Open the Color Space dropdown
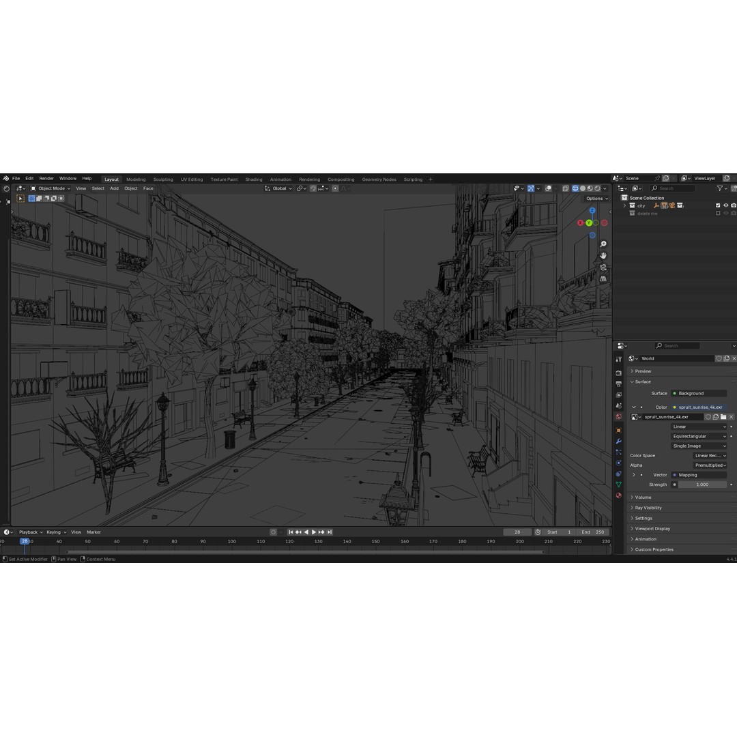 (x=710, y=455)
